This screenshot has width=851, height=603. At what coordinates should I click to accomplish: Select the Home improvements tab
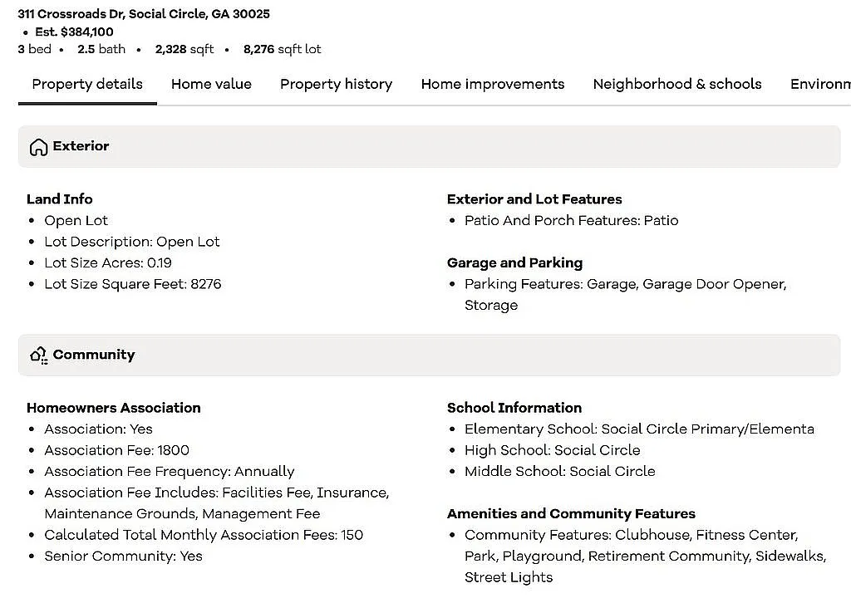[x=492, y=84]
